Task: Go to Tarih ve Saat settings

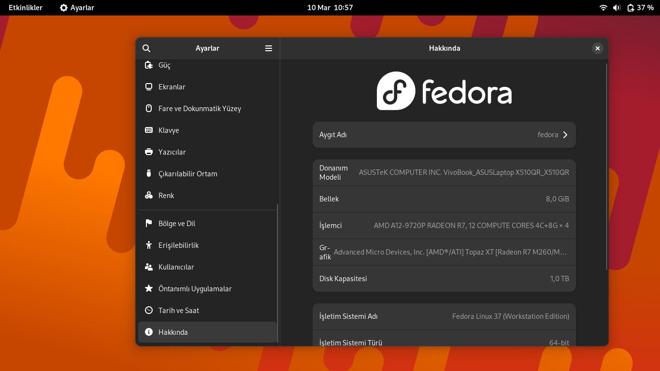Action: click(207, 311)
